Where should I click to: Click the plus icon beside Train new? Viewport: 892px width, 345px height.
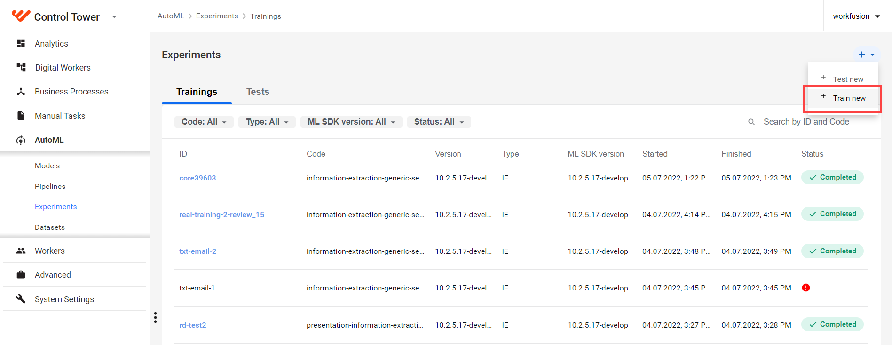coord(823,96)
